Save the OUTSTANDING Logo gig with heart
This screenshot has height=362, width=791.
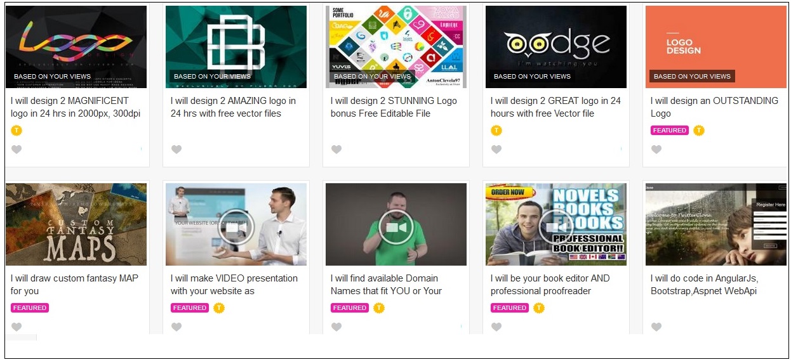coord(656,150)
